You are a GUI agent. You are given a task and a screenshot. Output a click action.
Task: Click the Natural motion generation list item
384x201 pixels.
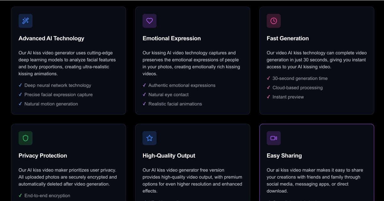click(51, 104)
